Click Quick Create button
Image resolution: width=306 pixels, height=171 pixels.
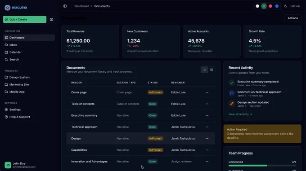coord(25,19)
